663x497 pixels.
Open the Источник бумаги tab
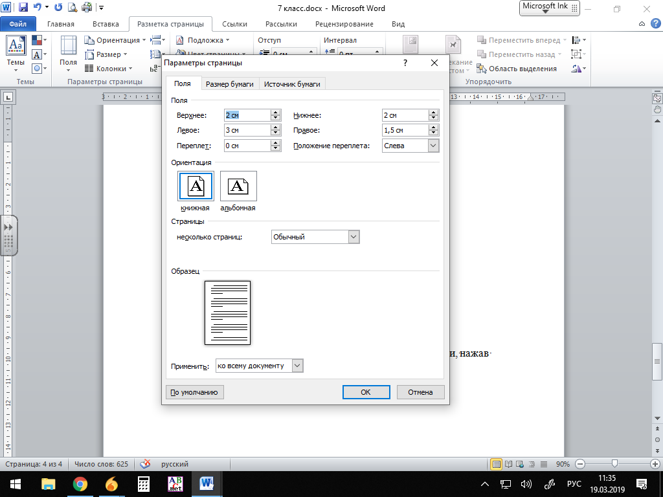tap(291, 84)
